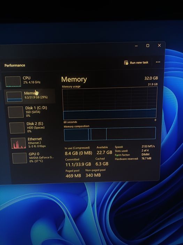Click the Run new task button
Viewport: 183px width, 245px height.
tap(136, 63)
